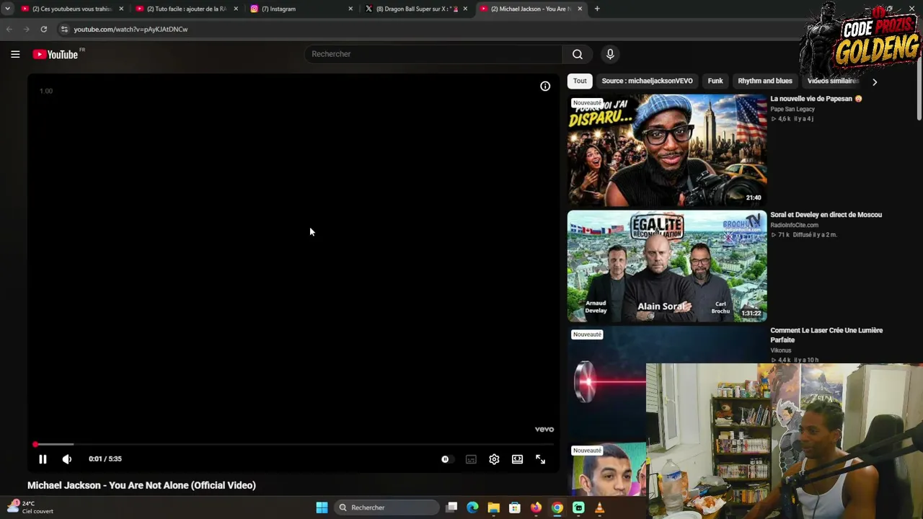Pause the video

click(x=43, y=459)
